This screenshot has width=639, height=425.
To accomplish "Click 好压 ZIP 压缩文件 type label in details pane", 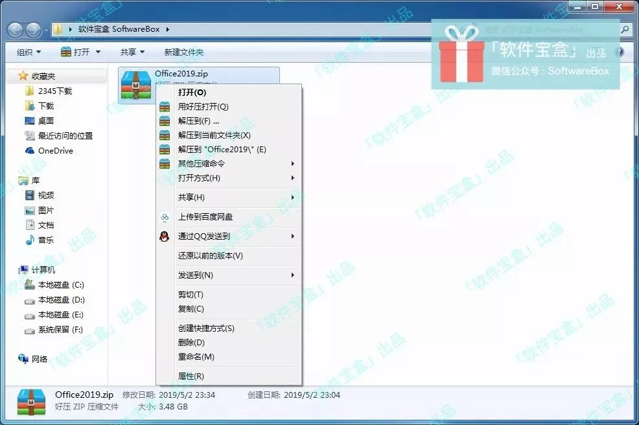I will tap(87, 407).
